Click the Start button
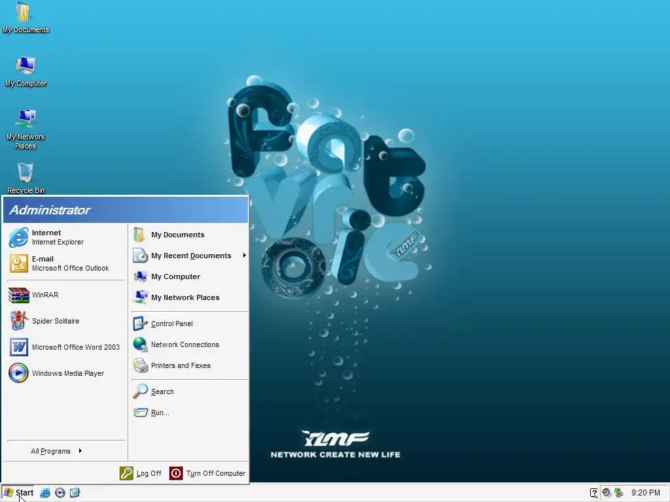The height and width of the screenshot is (502, 670). (18, 493)
